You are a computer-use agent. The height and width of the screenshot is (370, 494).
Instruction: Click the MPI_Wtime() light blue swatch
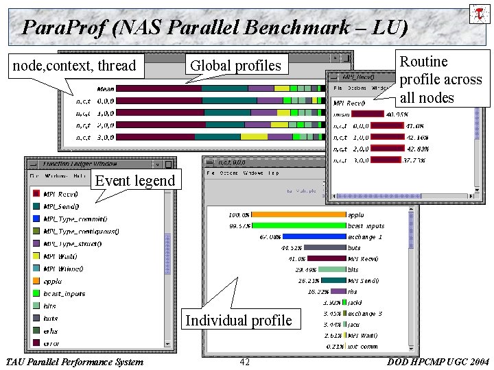pyautogui.click(x=36, y=268)
